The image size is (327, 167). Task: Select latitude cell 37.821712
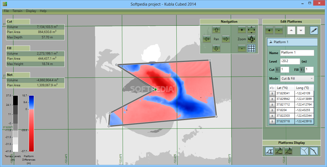click(x=285, y=104)
